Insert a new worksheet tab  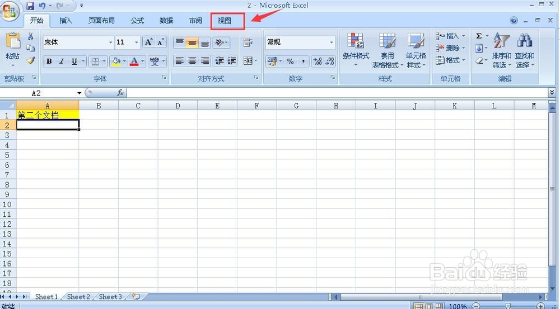click(x=136, y=297)
